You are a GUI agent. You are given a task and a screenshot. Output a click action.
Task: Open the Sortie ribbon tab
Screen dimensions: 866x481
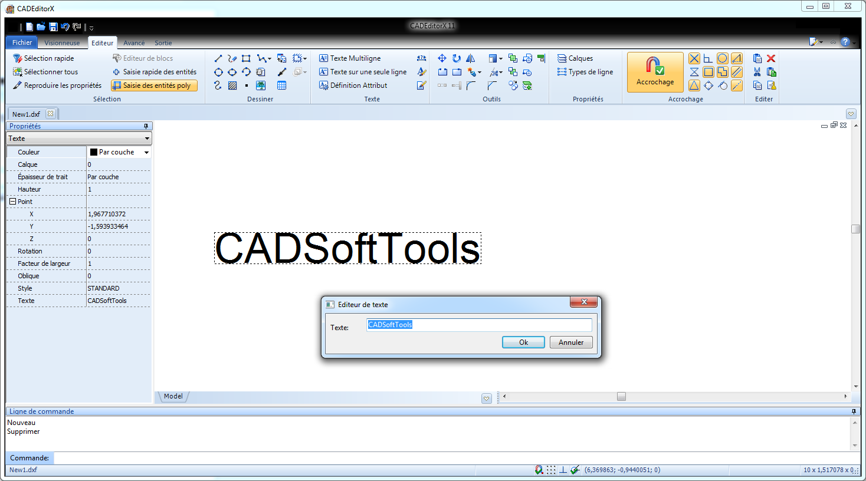pyautogui.click(x=163, y=43)
